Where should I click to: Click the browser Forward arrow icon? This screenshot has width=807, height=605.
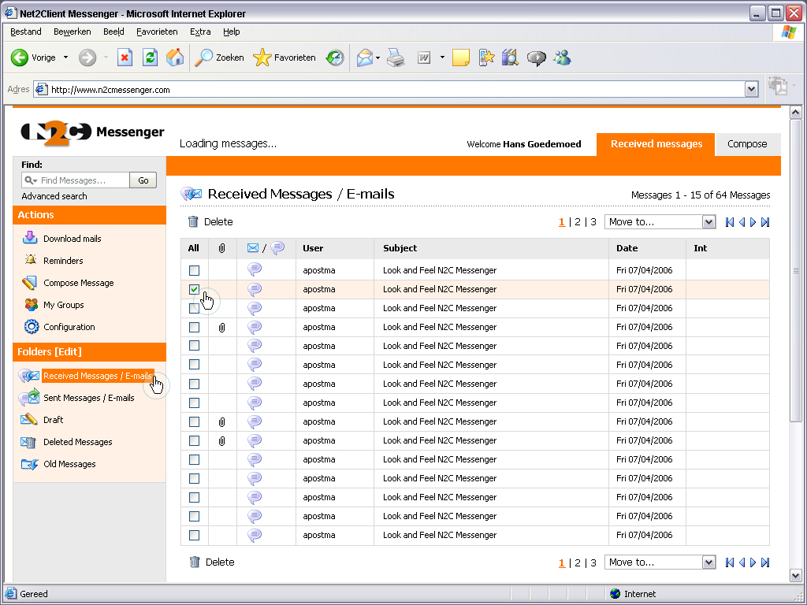(87, 58)
